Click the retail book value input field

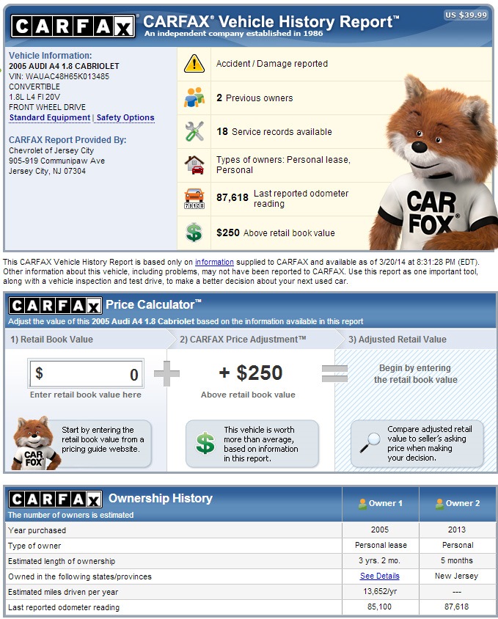point(86,373)
